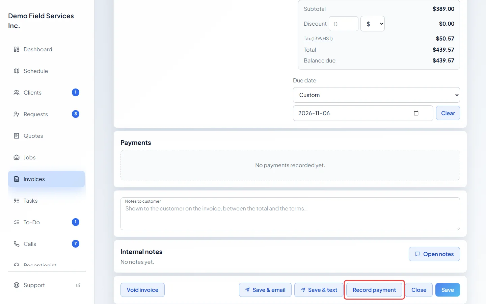Click the Calls phone icon
This screenshot has width=486, height=304.
17,244
